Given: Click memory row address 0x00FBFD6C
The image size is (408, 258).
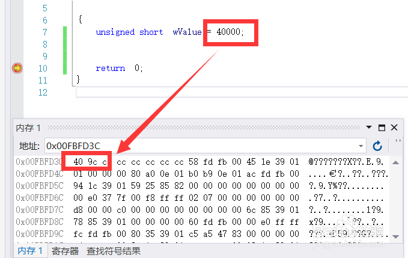Looking at the screenshot, I should [40, 198].
